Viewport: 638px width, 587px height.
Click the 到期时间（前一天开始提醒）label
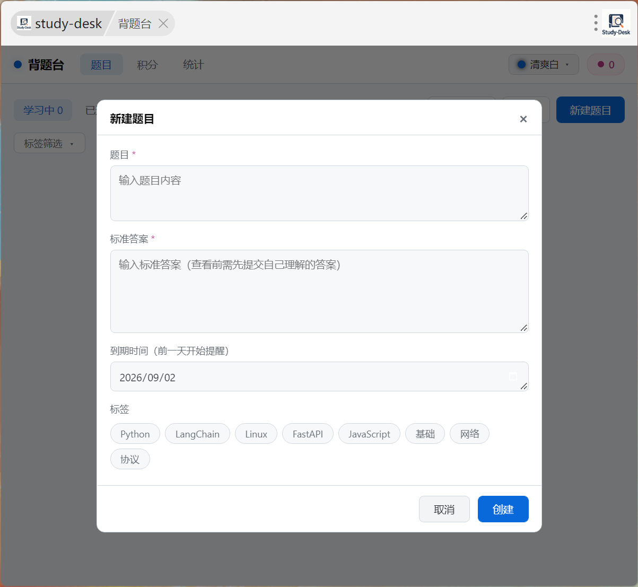(170, 351)
